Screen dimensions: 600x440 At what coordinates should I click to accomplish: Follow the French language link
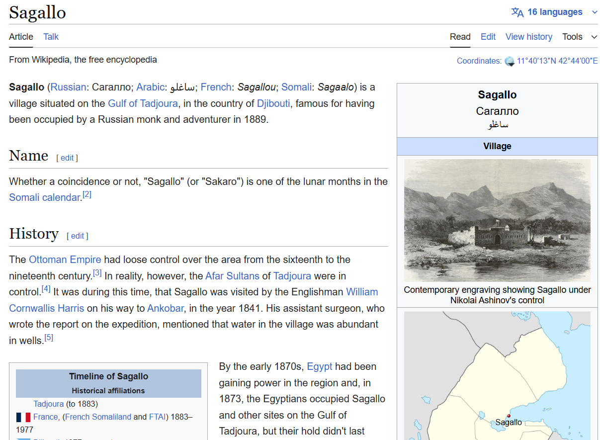(216, 87)
